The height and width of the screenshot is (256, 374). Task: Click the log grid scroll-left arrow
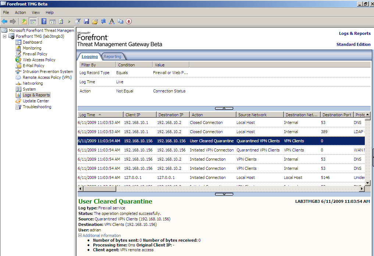(81, 189)
